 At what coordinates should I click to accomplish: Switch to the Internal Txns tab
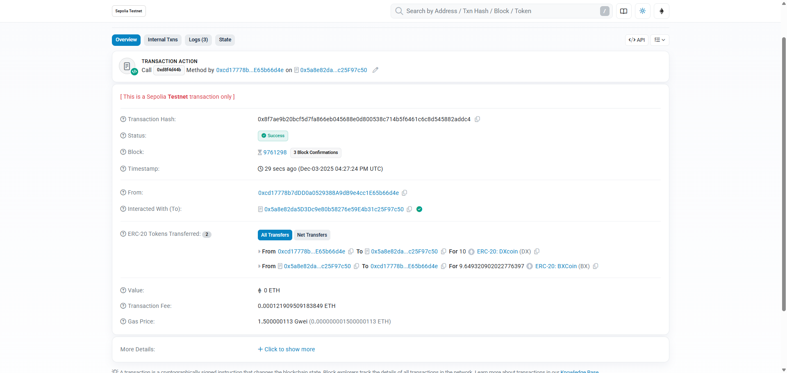pyautogui.click(x=162, y=40)
